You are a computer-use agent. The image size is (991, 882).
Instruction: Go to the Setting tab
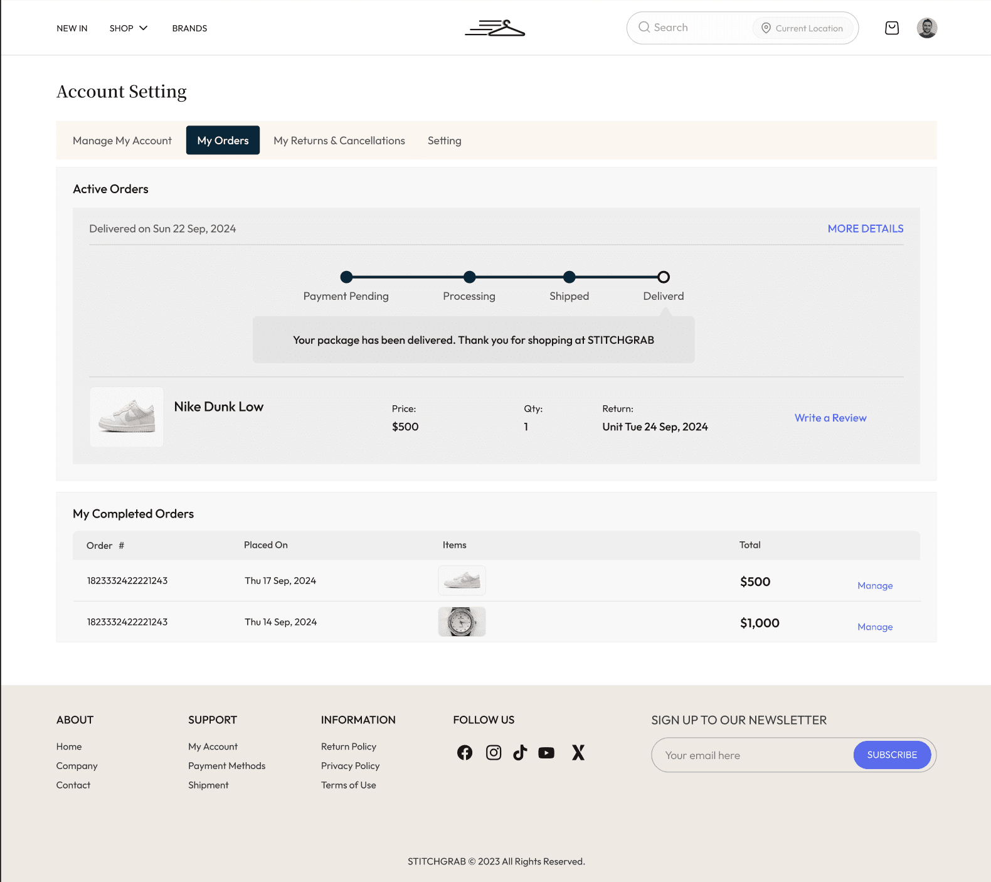tap(445, 141)
